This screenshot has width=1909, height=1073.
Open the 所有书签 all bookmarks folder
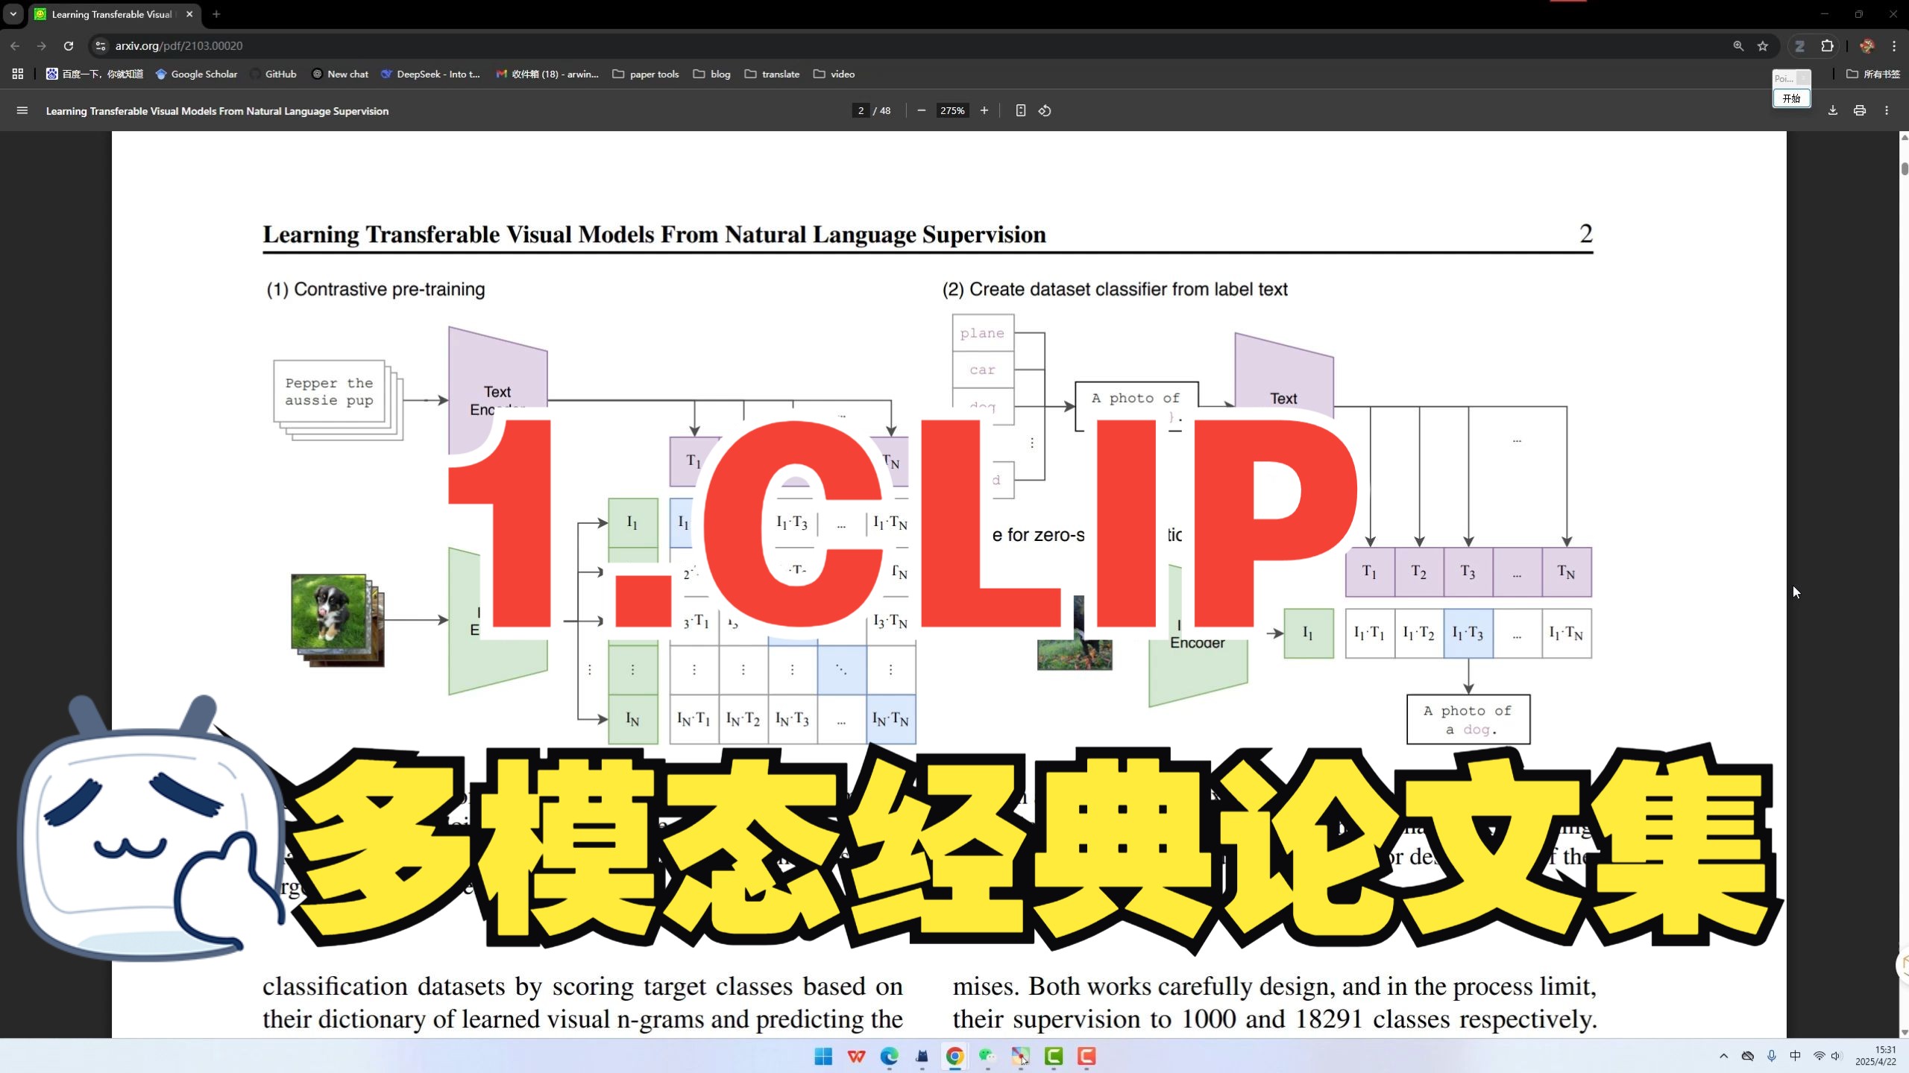tap(1873, 74)
